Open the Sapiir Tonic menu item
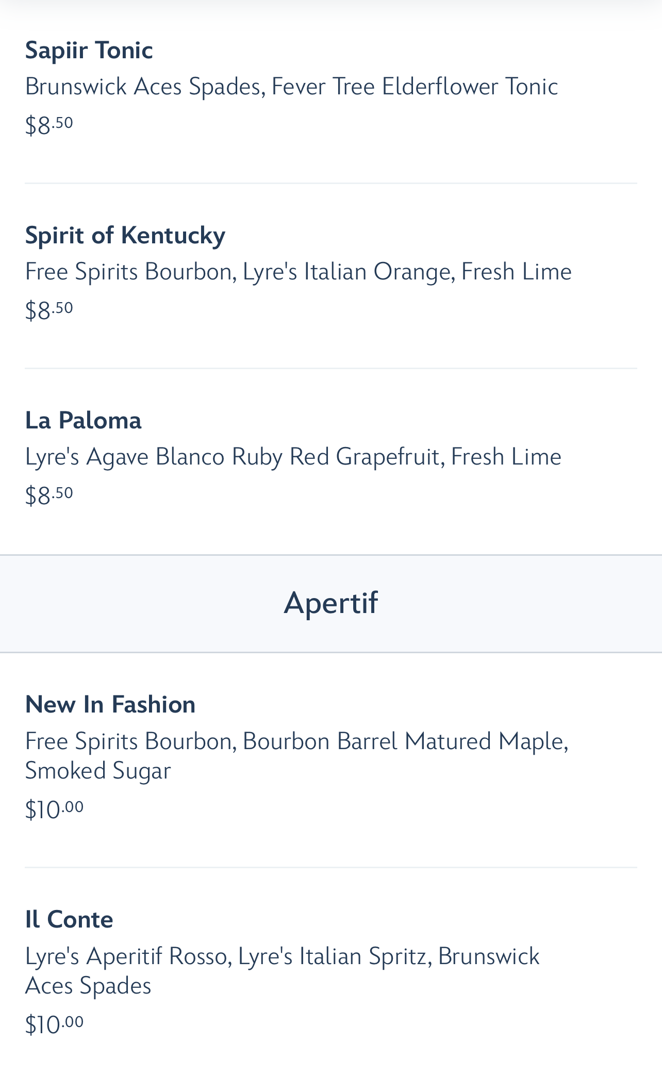 [x=89, y=51]
